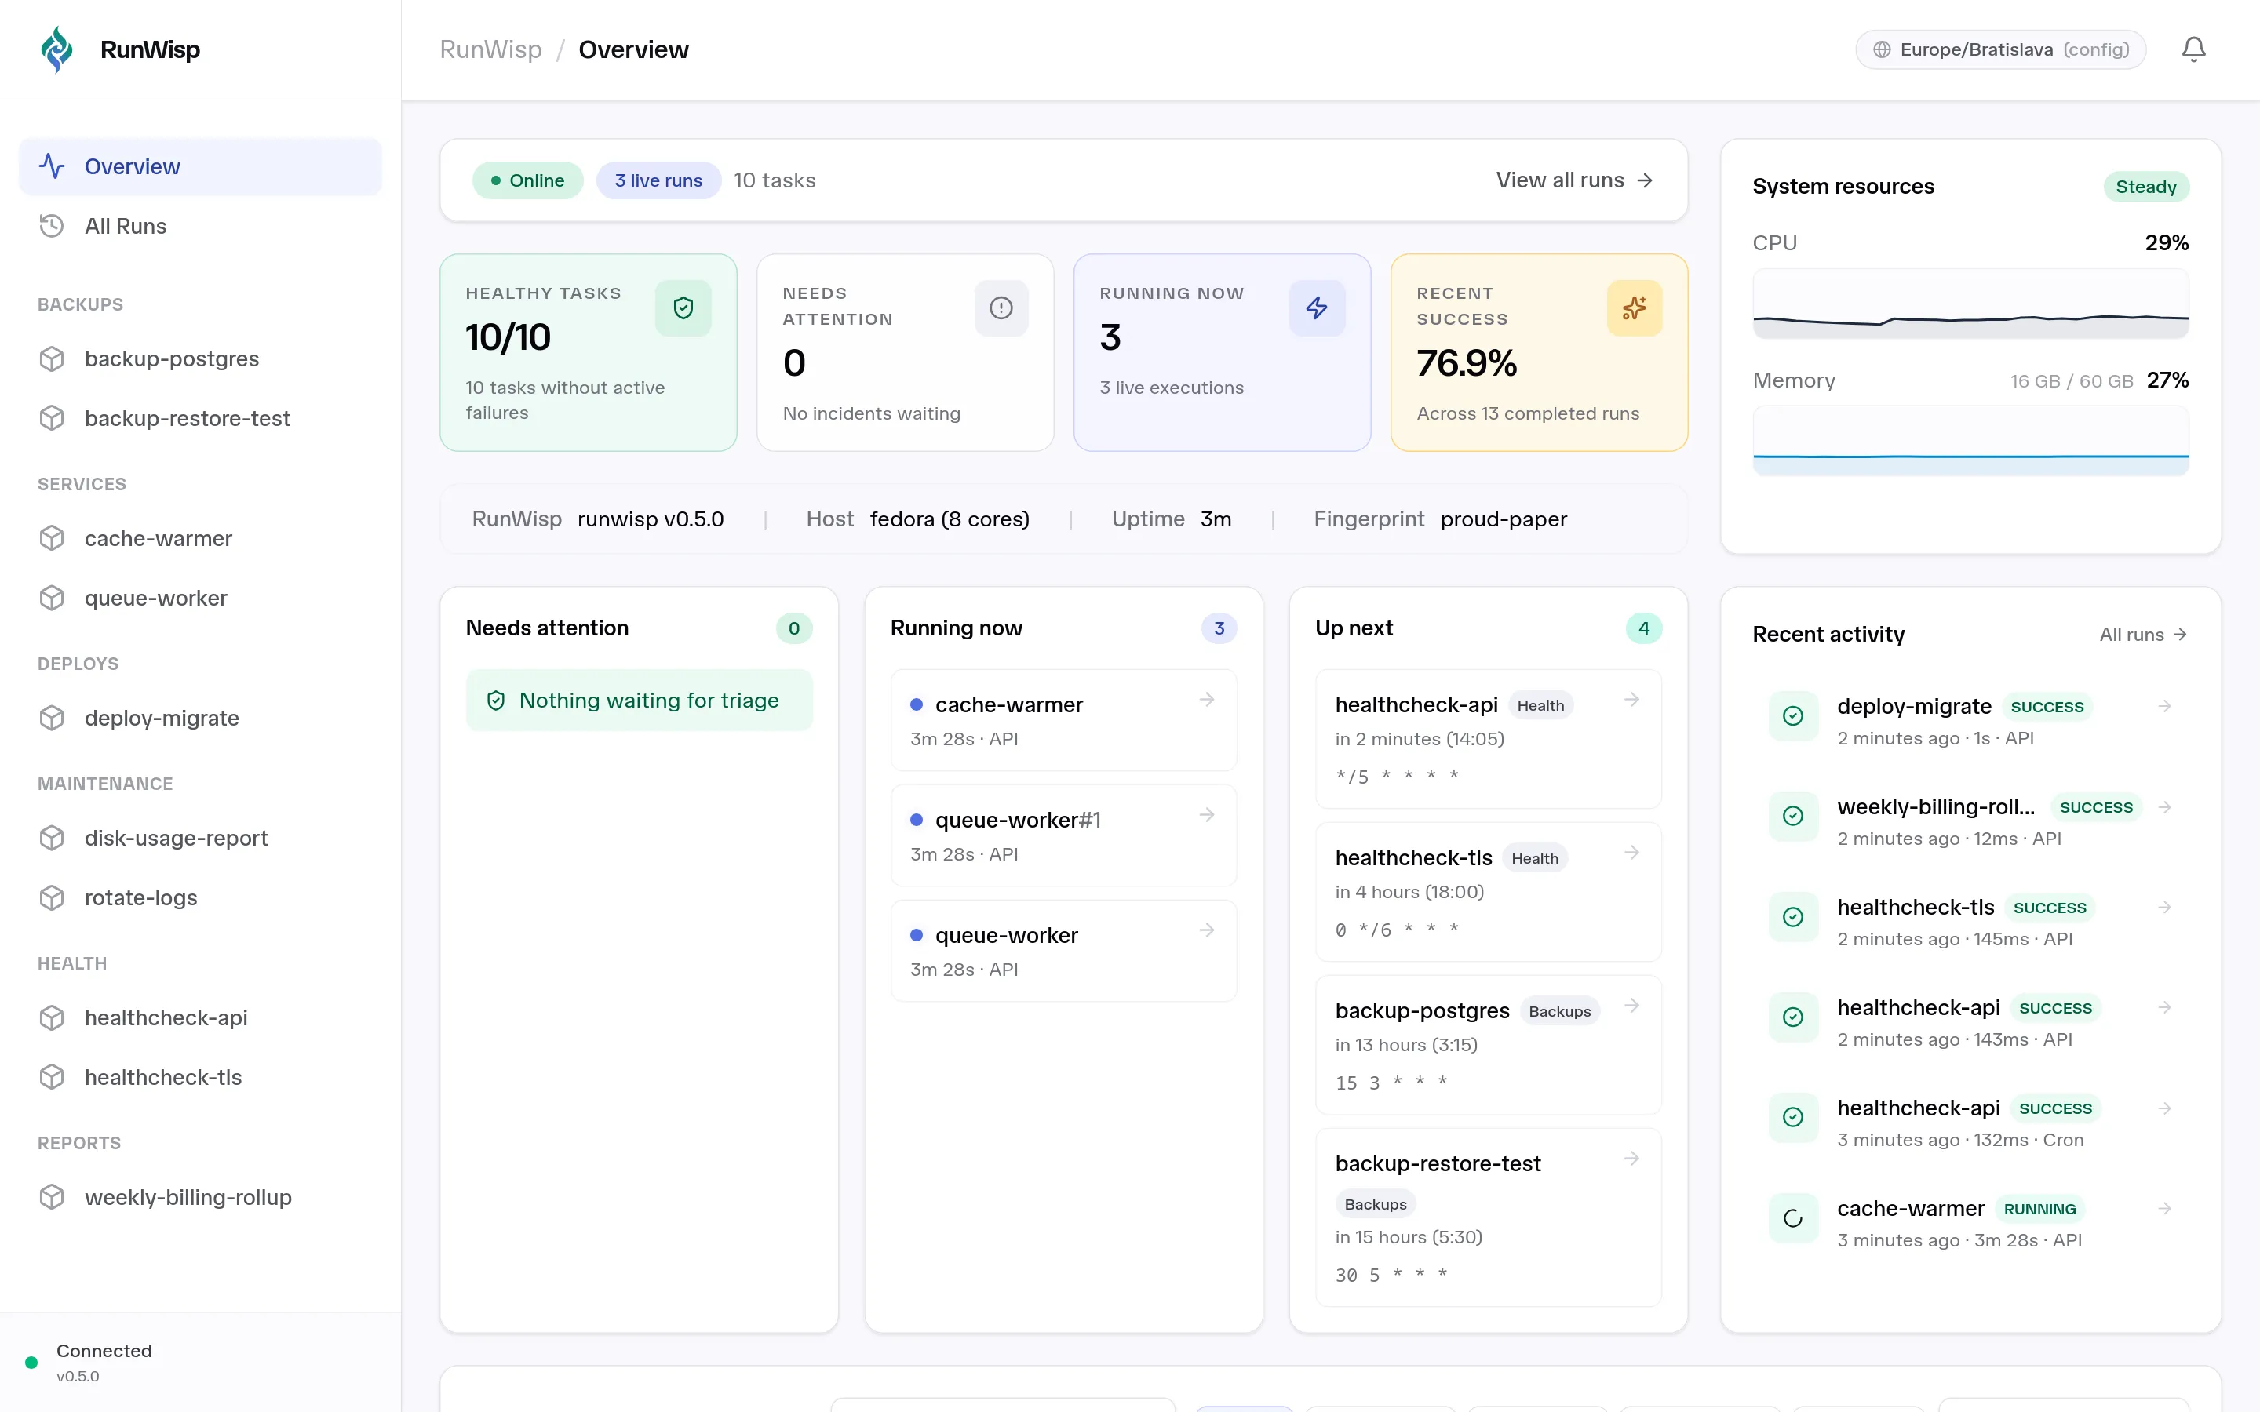Click the cube icon beside weekly-billing-rollup

pyautogui.click(x=53, y=1197)
